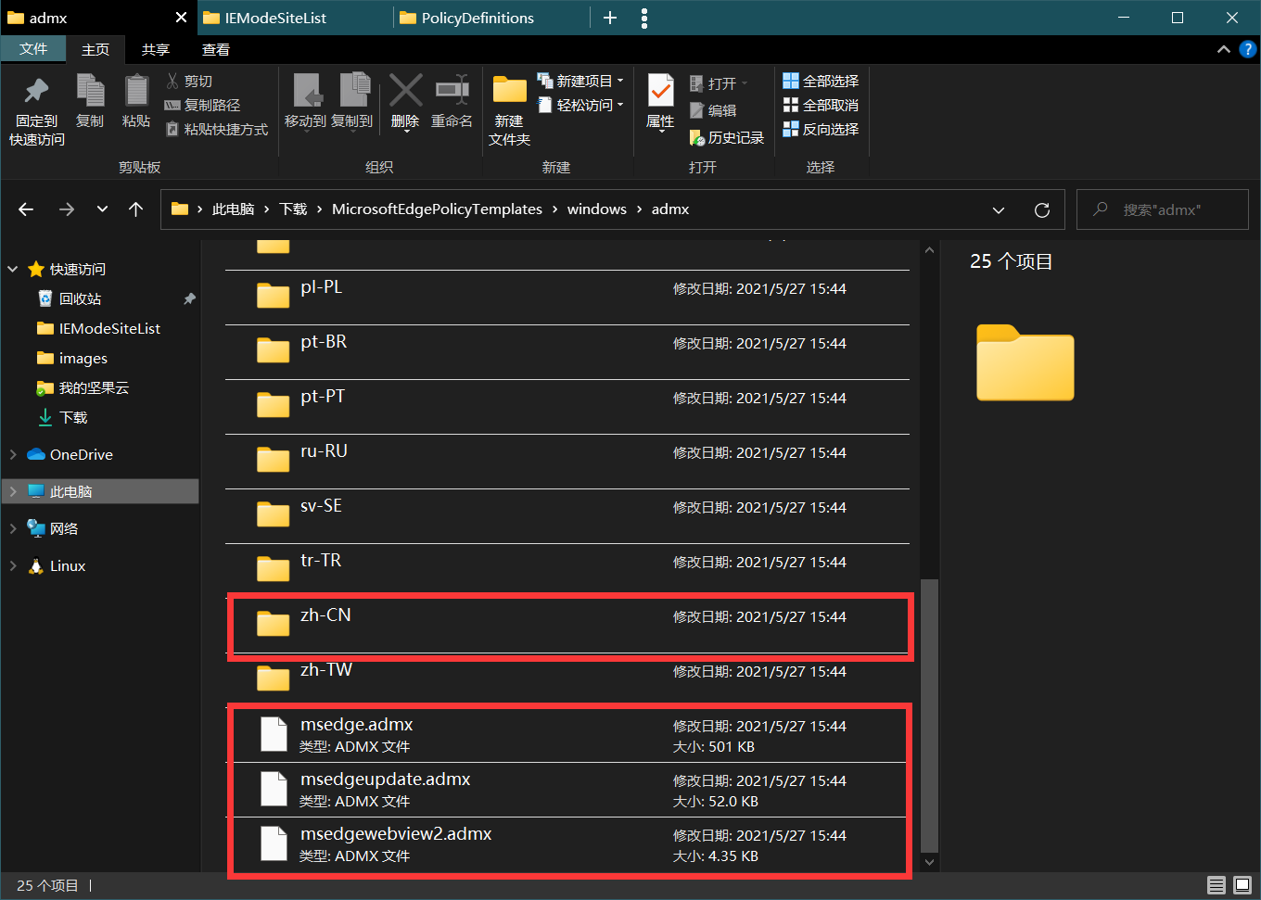The width and height of the screenshot is (1261, 900).
Task: Switch to large icons view in status bar
Action: coord(1242,885)
